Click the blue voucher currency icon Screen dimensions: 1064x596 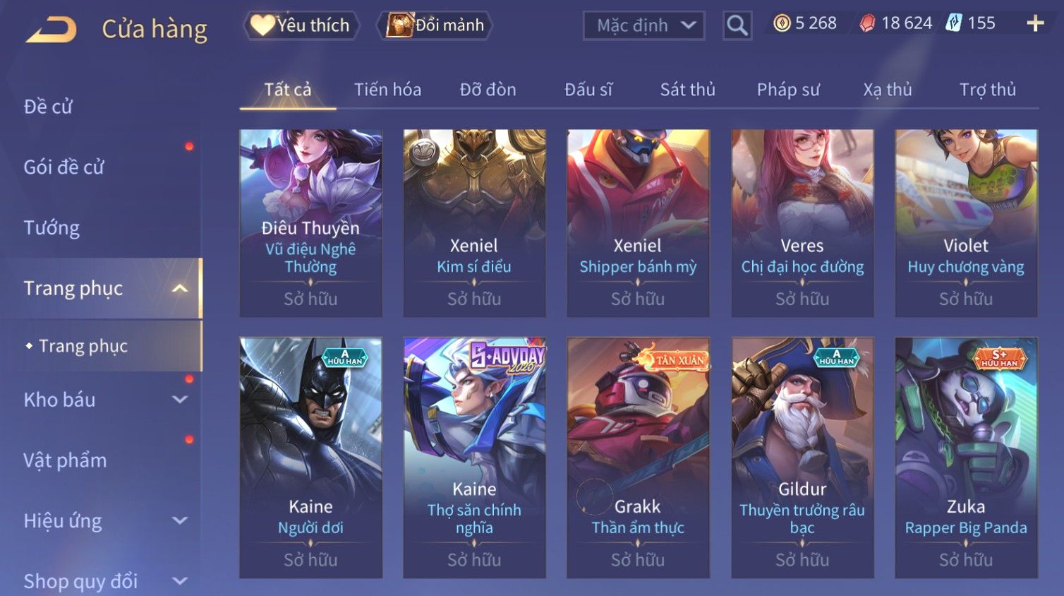[954, 23]
